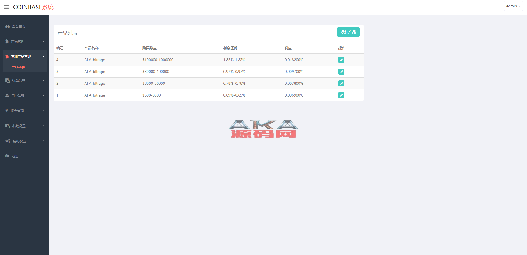Open the admin account dropdown

(513, 6)
